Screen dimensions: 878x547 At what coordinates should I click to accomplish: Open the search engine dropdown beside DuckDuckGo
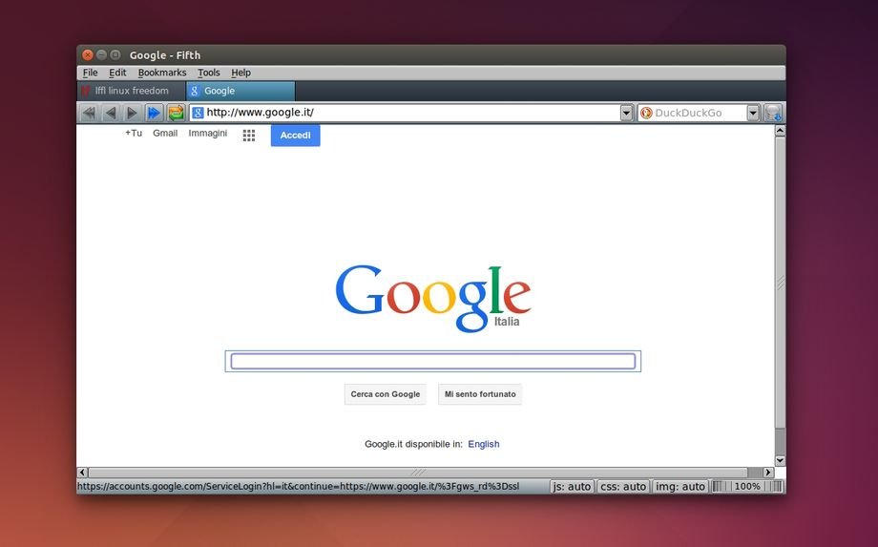coord(753,113)
